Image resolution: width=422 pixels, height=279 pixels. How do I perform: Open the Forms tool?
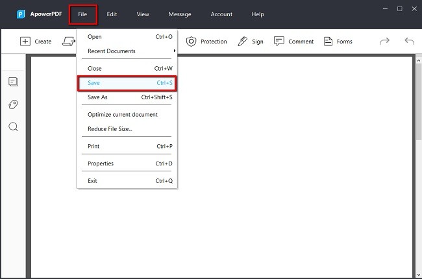[x=328, y=42]
